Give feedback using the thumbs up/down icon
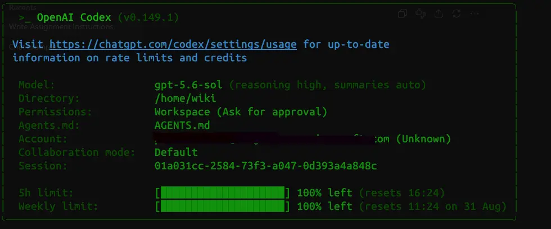The width and height of the screenshot is (551, 229). [421, 14]
